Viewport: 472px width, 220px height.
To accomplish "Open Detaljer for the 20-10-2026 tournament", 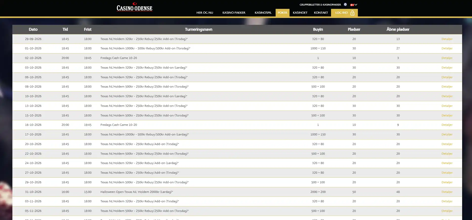I will point(447,144).
